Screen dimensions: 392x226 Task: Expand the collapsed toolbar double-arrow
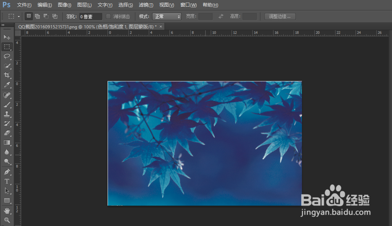(3, 25)
